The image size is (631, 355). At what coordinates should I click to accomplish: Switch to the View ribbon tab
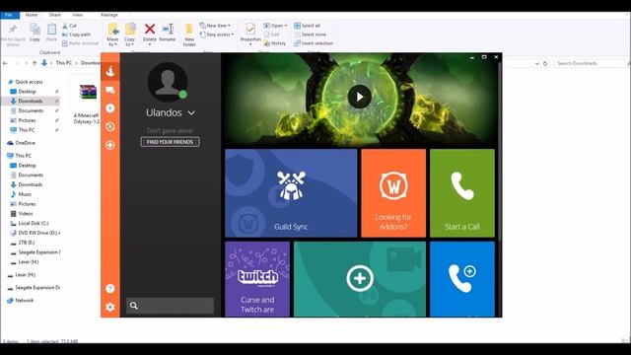[77, 15]
